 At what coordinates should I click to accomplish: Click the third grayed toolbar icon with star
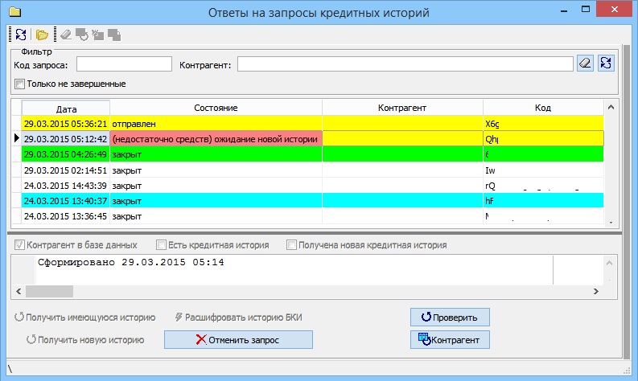pos(97,35)
